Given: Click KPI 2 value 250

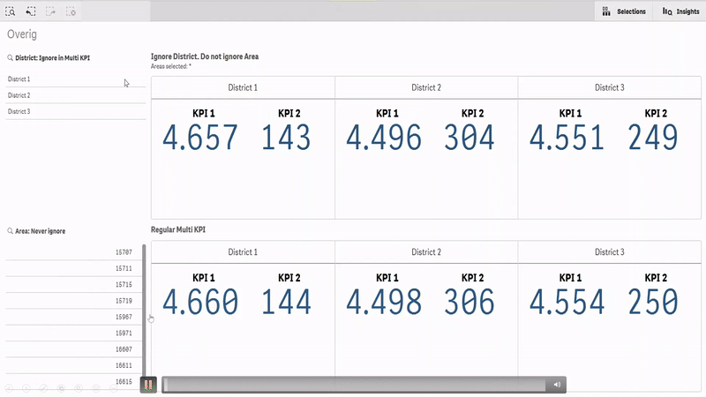Looking at the screenshot, I should pyautogui.click(x=653, y=302).
